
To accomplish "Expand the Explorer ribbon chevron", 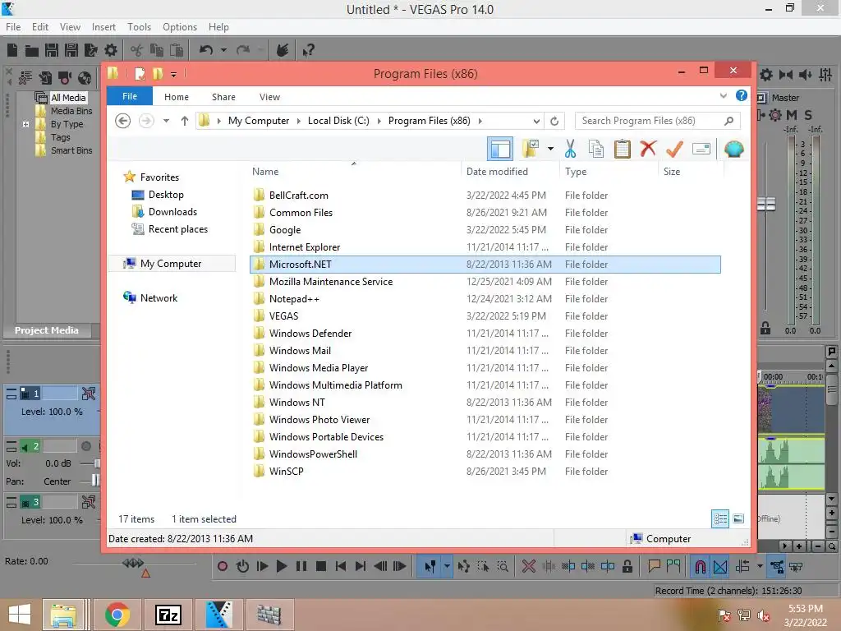I will pyautogui.click(x=724, y=96).
